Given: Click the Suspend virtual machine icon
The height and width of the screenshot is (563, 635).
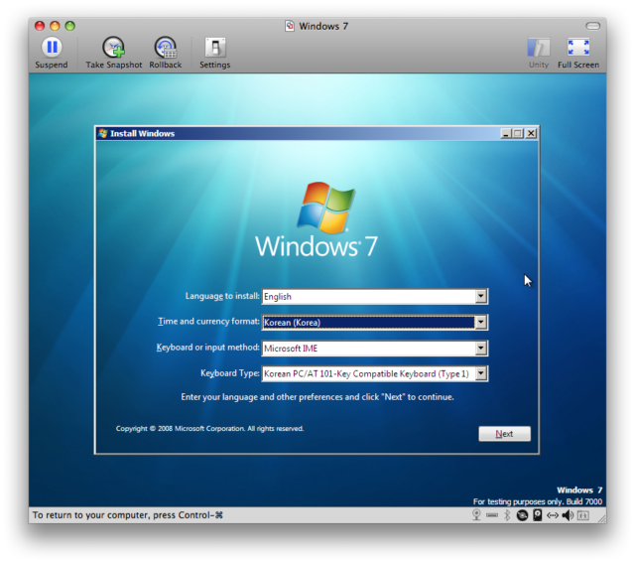Looking at the screenshot, I should tap(52, 47).
